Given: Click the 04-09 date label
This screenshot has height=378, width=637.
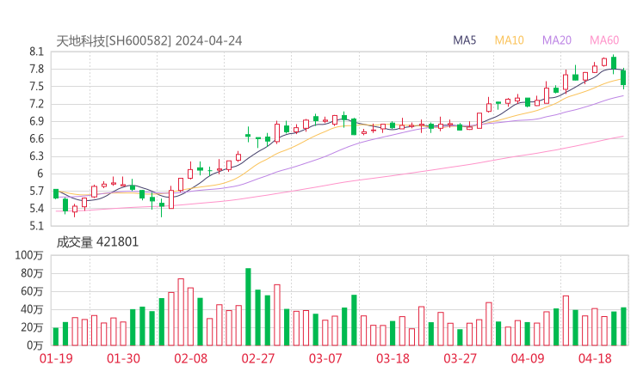Looking at the screenshot, I should pyautogui.click(x=528, y=358).
